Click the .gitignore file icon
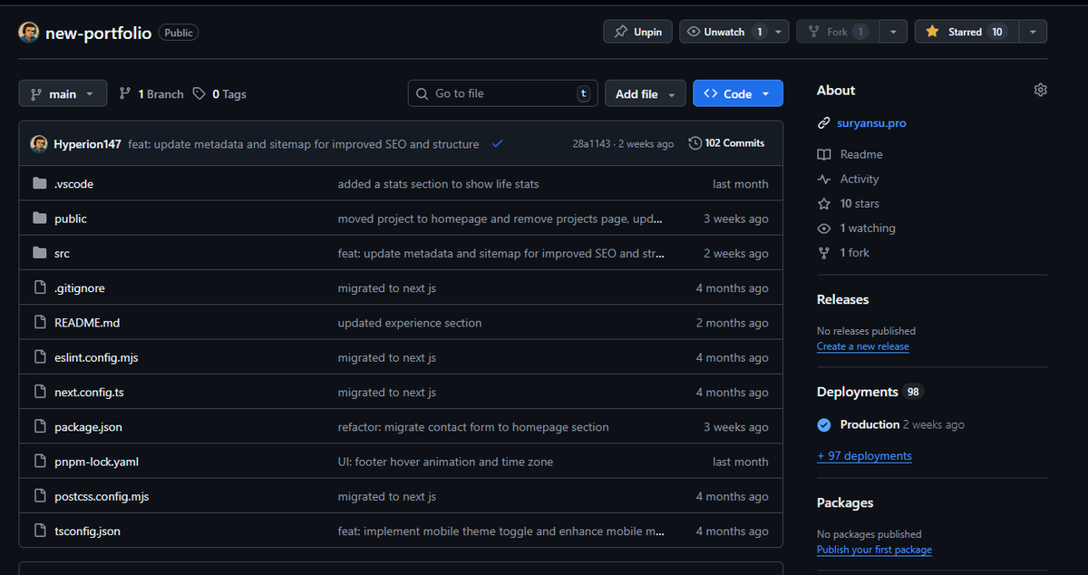The image size is (1088, 575). tap(39, 287)
